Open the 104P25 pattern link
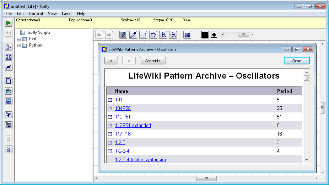The width and height of the screenshot is (329, 185). [123, 109]
